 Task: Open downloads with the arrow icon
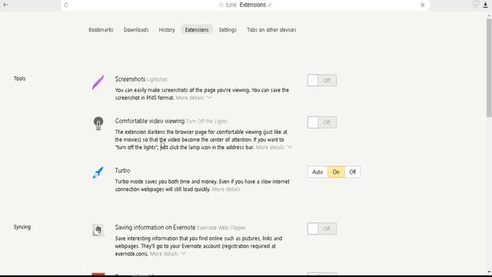pyautogui.click(x=485, y=5)
